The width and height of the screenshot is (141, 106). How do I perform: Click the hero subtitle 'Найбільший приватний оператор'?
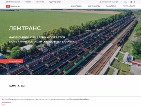click(37, 37)
